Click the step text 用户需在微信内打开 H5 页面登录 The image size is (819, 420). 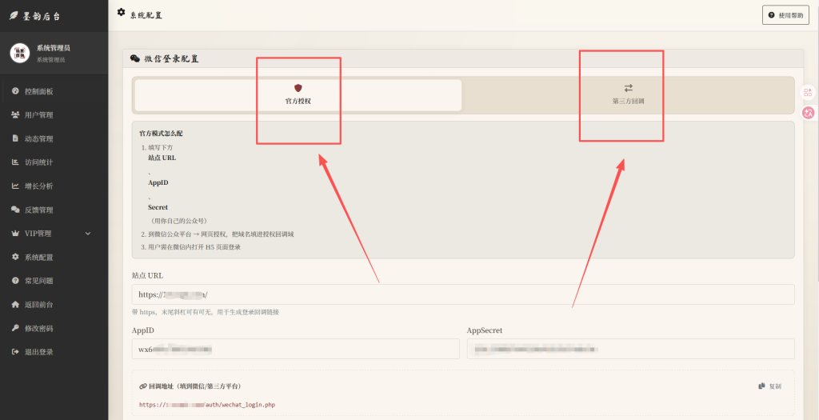click(x=194, y=247)
